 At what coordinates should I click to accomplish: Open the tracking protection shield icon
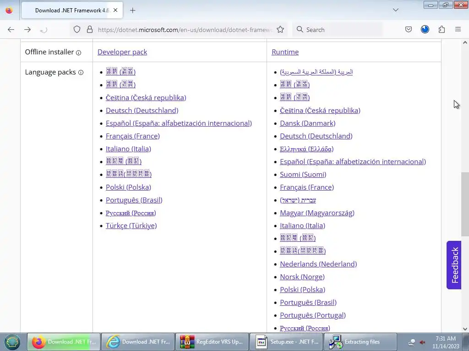(77, 30)
